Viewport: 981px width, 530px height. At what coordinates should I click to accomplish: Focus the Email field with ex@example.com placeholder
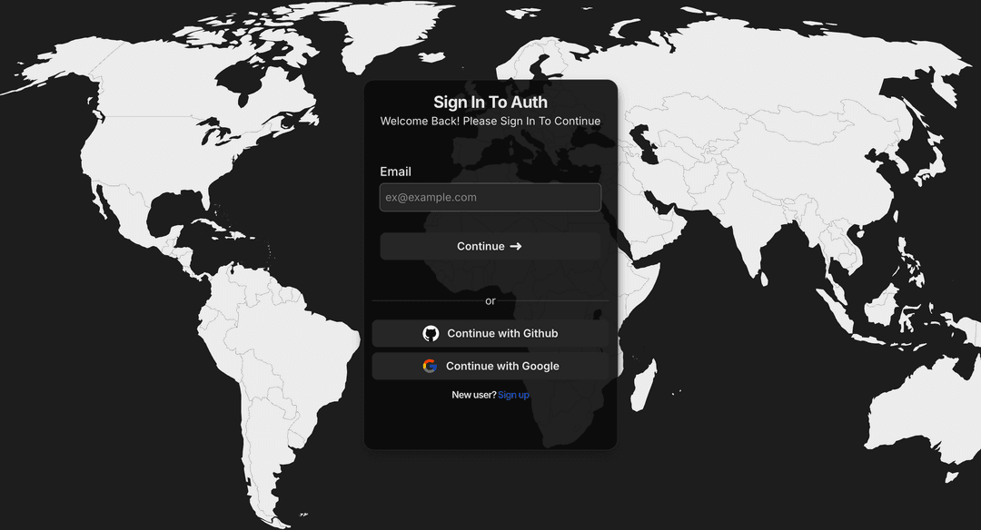click(x=490, y=197)
